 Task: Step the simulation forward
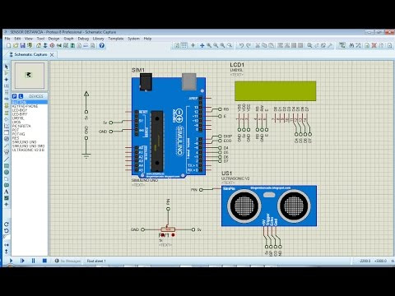click(22, 261)
